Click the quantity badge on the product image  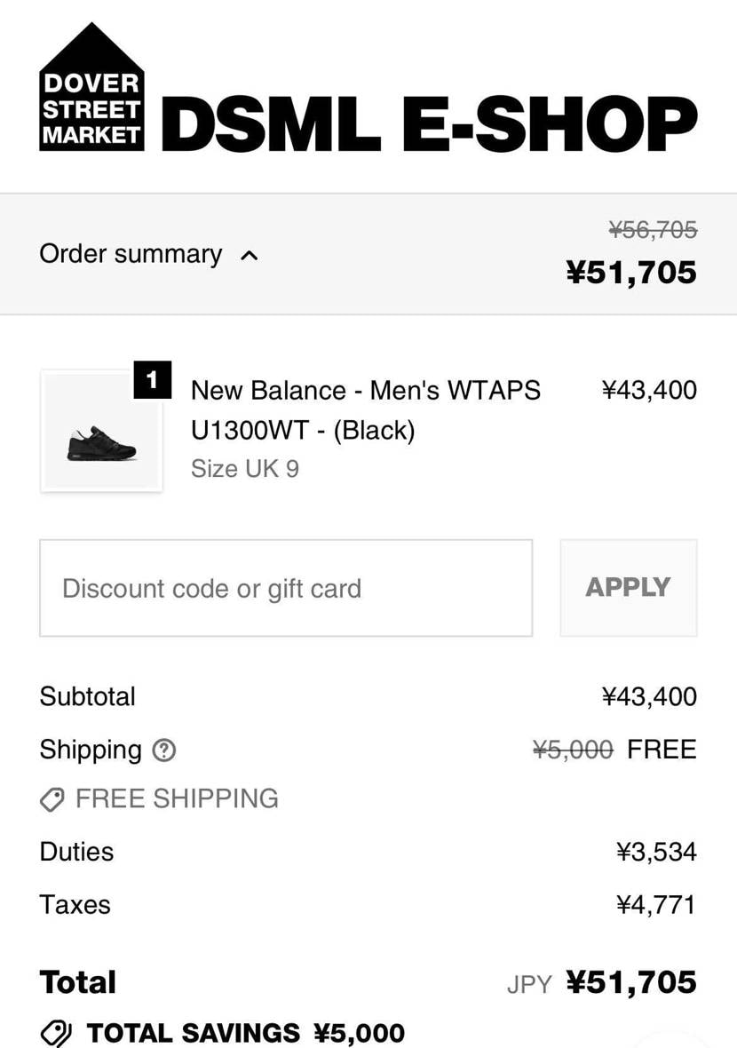152,381
